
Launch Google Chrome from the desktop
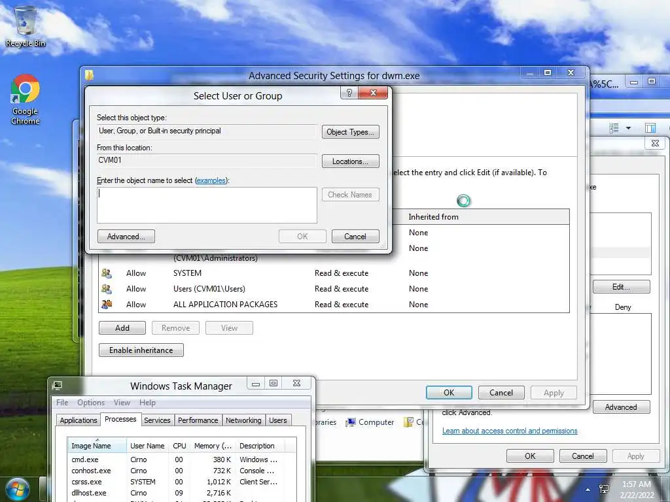pyautogui.click(x=26, y=99)
